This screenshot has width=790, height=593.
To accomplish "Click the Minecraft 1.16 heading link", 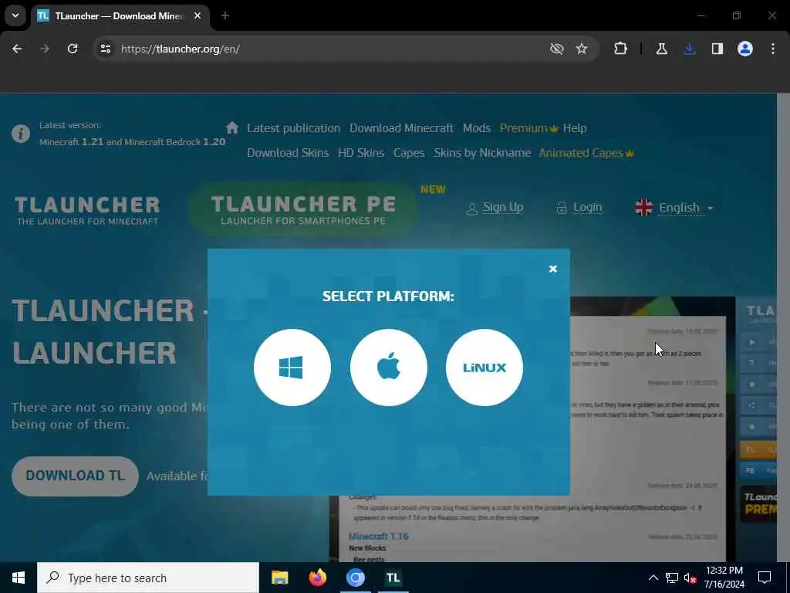I will coord(378,536).
